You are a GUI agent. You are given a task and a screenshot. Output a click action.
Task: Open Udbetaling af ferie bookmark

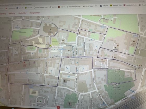point(74,6)
